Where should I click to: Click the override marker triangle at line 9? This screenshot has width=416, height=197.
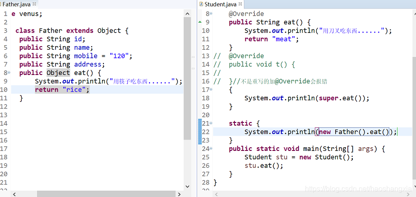click(x=200, y=22)
